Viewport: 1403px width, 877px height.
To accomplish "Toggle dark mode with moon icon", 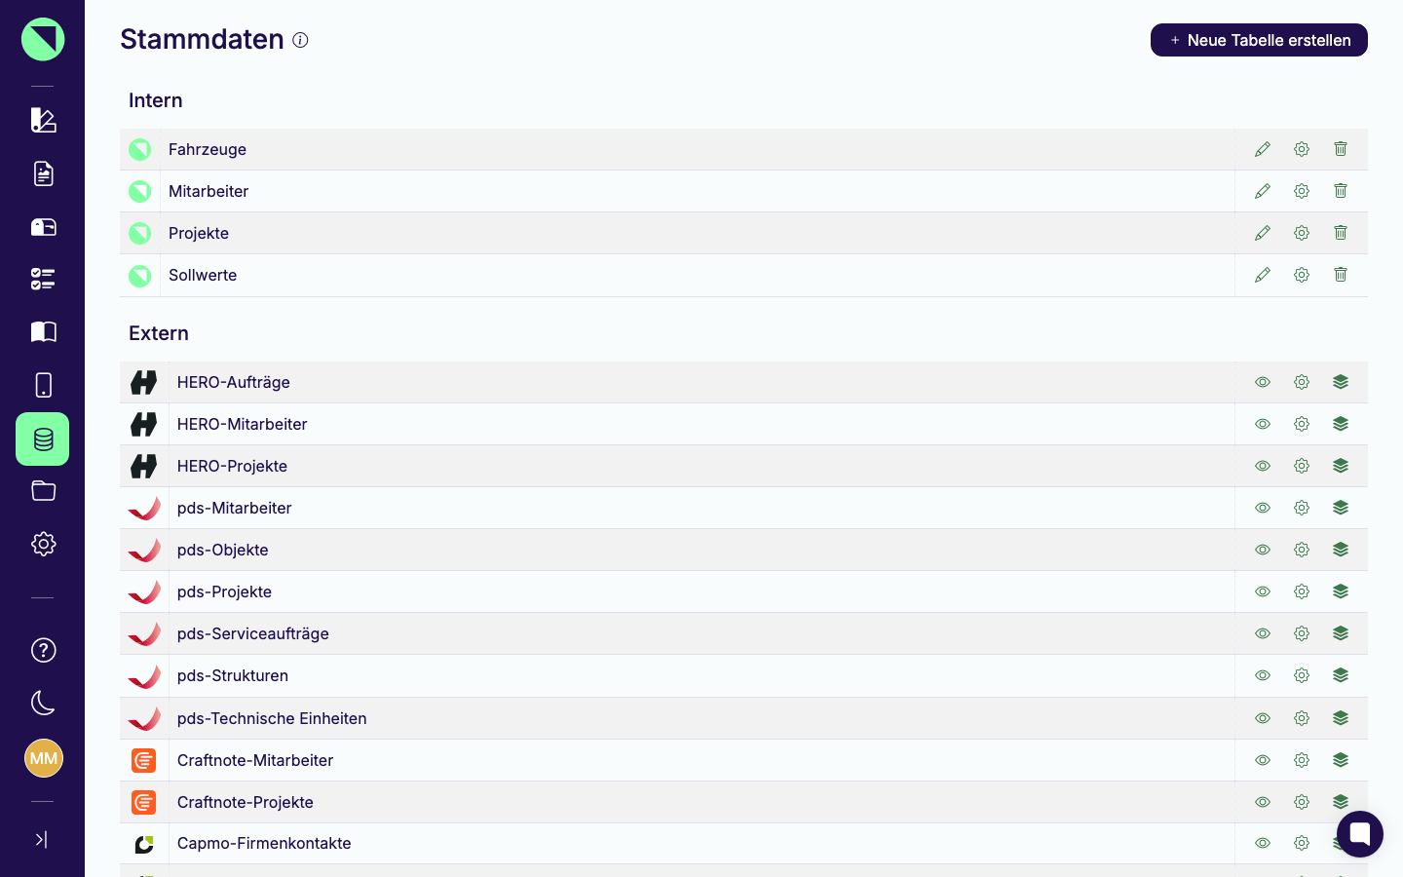I will 43,703.
